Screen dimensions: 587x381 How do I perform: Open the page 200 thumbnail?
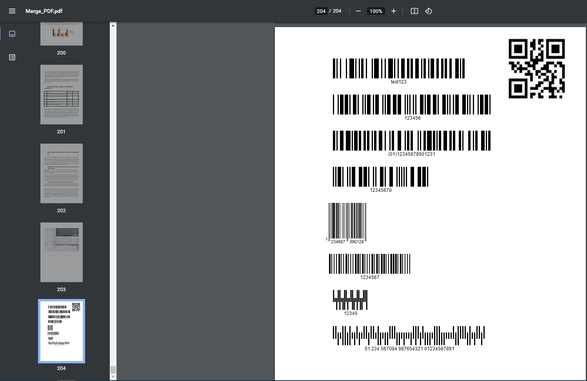point(62,34)
